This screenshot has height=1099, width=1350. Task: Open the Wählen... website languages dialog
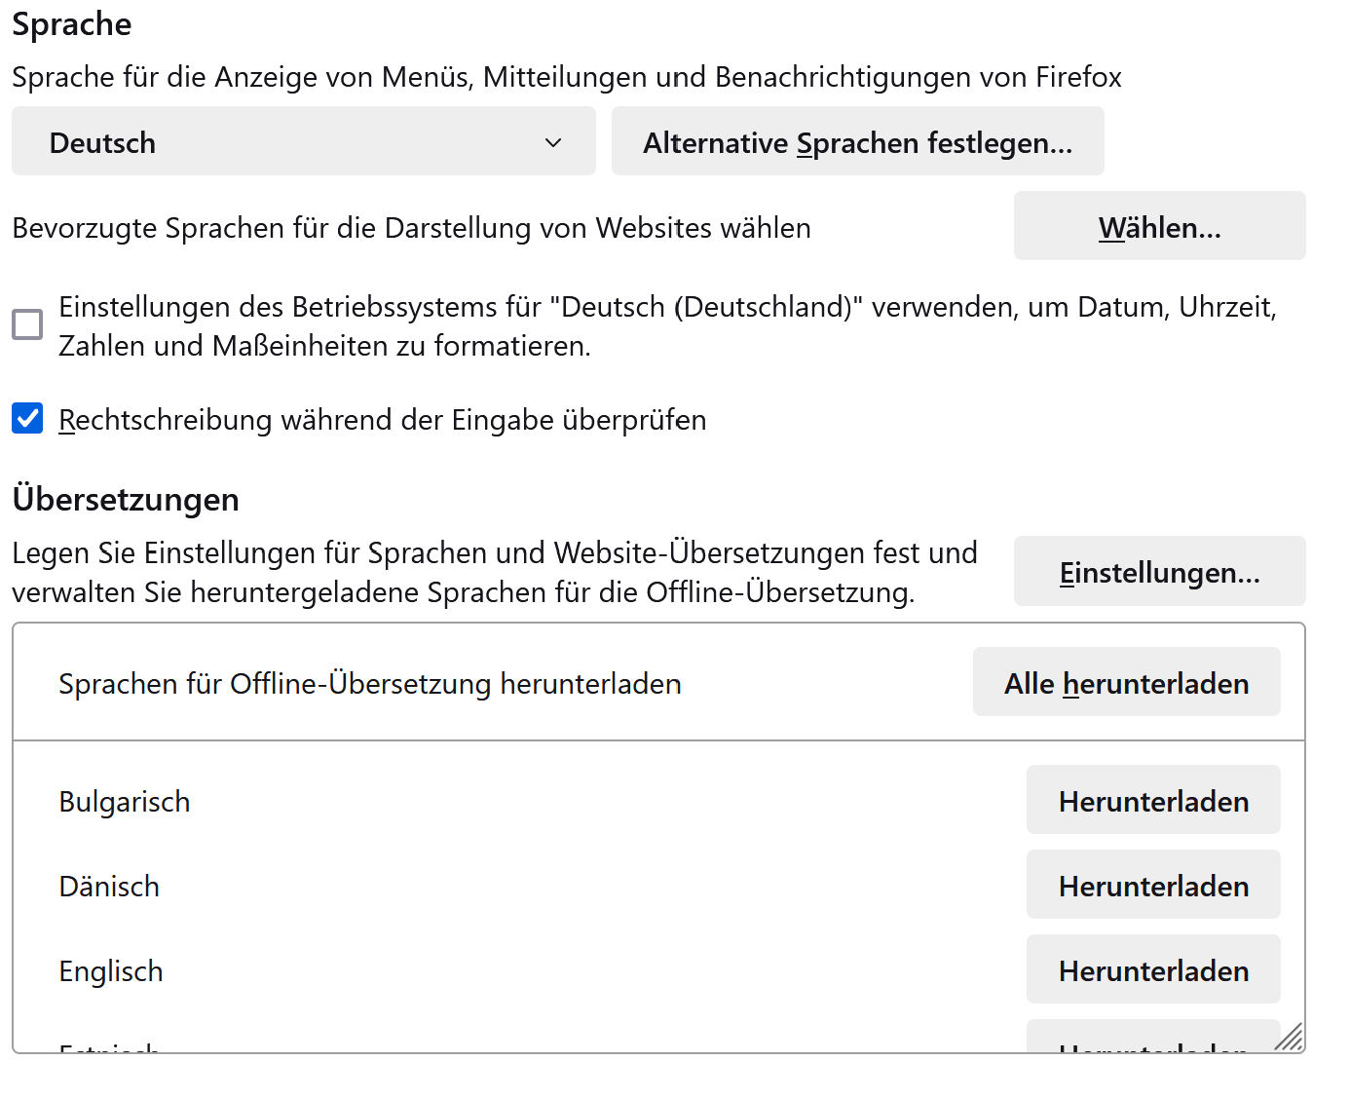(1159, 226)
